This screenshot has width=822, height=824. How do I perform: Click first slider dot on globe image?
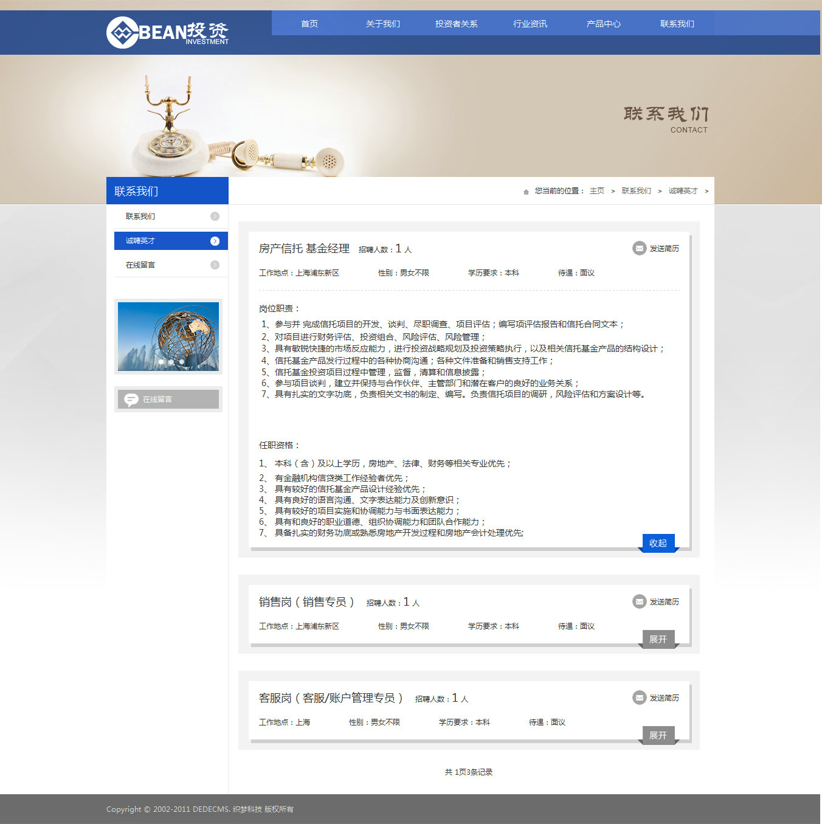click(161, 362)
